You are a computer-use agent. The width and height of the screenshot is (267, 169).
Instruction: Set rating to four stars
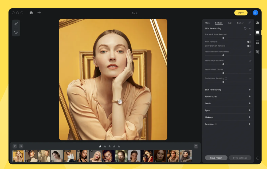(x=114, y=146)
